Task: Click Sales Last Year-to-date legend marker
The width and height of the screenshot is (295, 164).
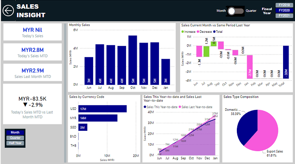Action: (180, 107)
